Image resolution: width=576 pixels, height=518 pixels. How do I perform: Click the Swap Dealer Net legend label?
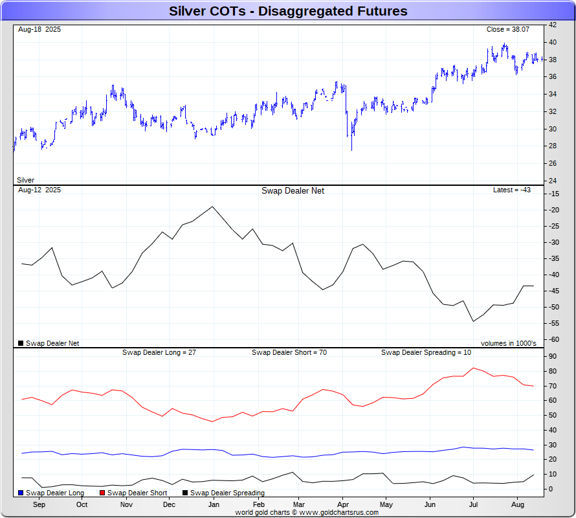[52, 343]
